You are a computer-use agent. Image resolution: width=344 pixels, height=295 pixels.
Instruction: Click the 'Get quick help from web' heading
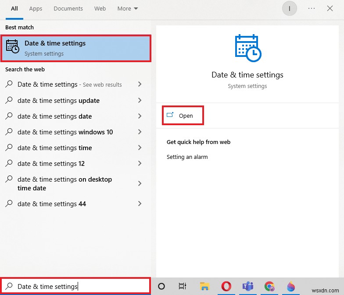click(198, 142)
